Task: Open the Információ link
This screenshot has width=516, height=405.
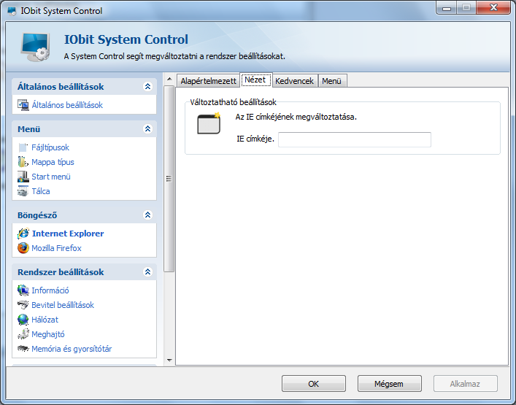Action: point(50,290)
